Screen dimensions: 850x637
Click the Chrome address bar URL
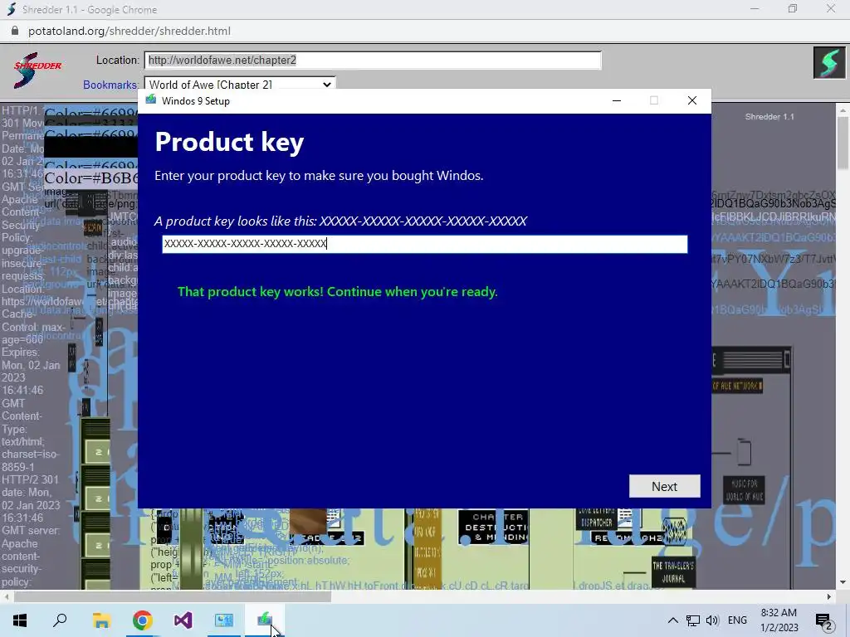pyautogui.click(x=129, y=31)
